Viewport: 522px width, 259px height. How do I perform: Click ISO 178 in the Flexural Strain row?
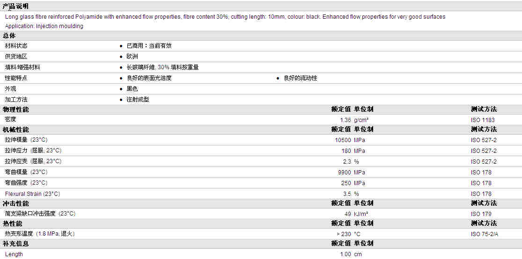point(481,194)
